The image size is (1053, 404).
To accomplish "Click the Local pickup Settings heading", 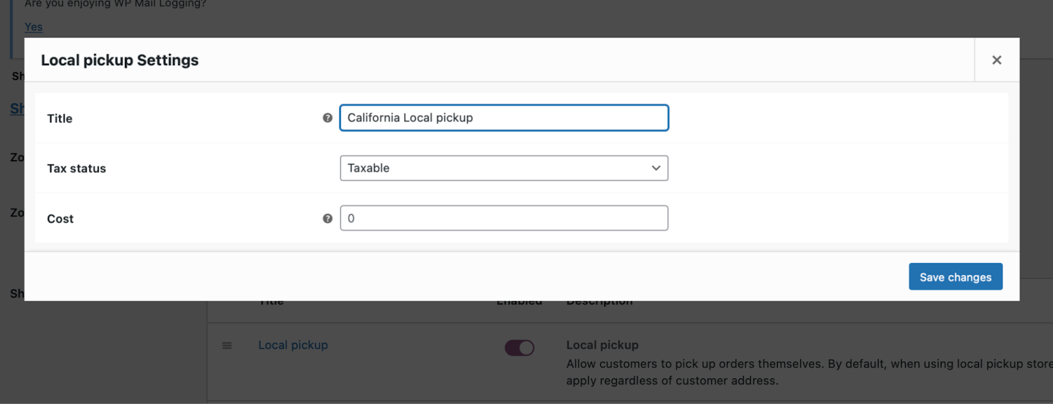I will 120,61.
